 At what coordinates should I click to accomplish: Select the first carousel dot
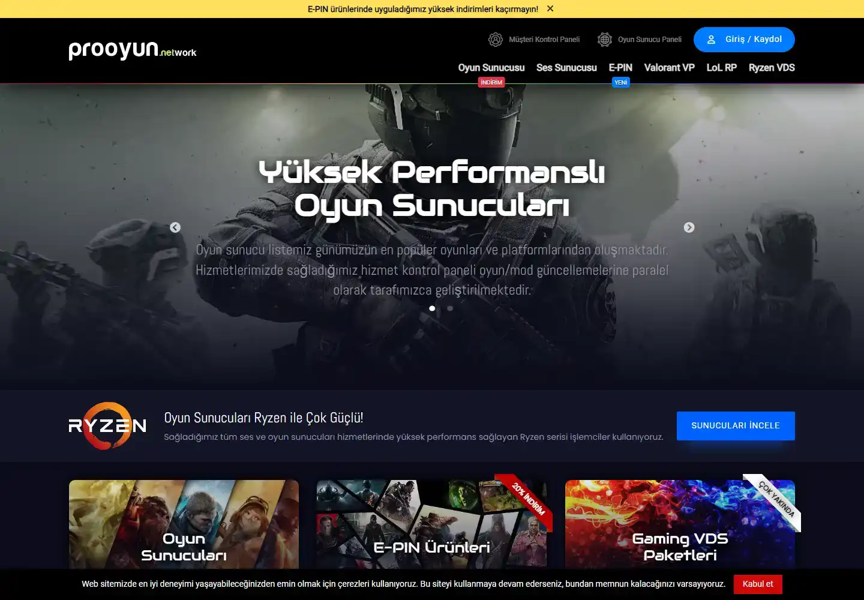432,308
